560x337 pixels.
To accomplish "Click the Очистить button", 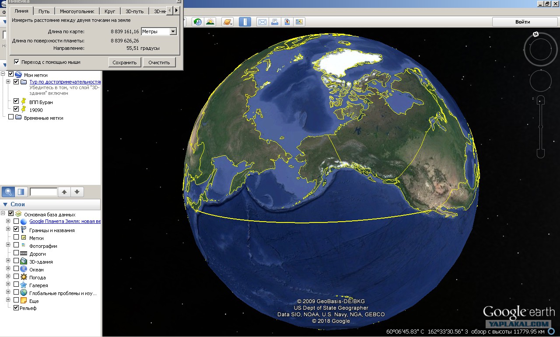I will coord(159,63).
